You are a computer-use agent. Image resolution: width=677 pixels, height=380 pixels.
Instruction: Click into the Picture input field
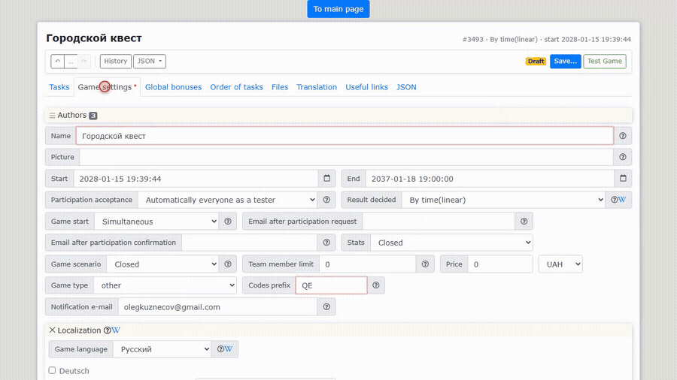click(346, 157)
